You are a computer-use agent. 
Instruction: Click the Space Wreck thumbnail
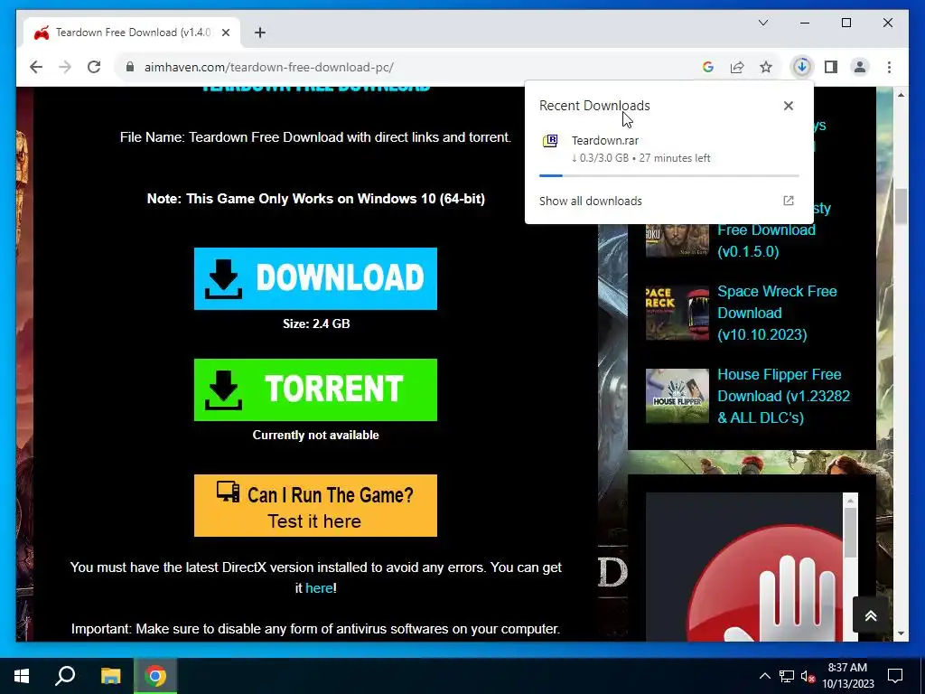tap(677, 313)
